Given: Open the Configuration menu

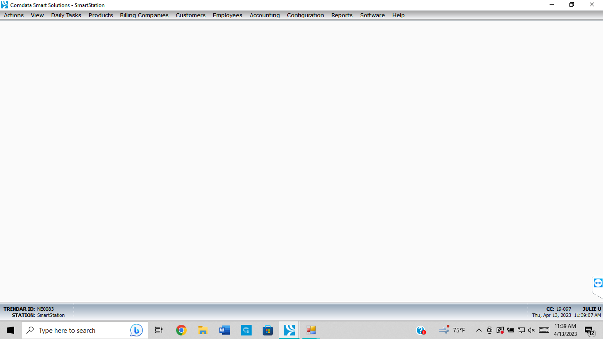Looking at the screenshot, I should pyautogui.click(x=305, y=15).
